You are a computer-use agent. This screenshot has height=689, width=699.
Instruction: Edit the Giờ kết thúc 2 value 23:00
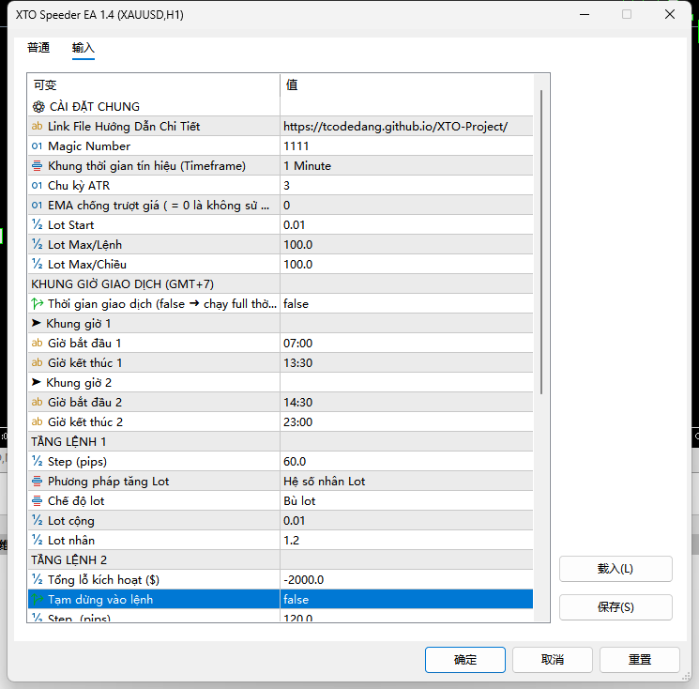pyautogui.click(x=406, y=421)
